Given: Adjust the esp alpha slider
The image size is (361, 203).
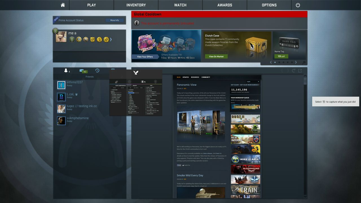Looking at the screenshot, I should [x=133, y=93].
